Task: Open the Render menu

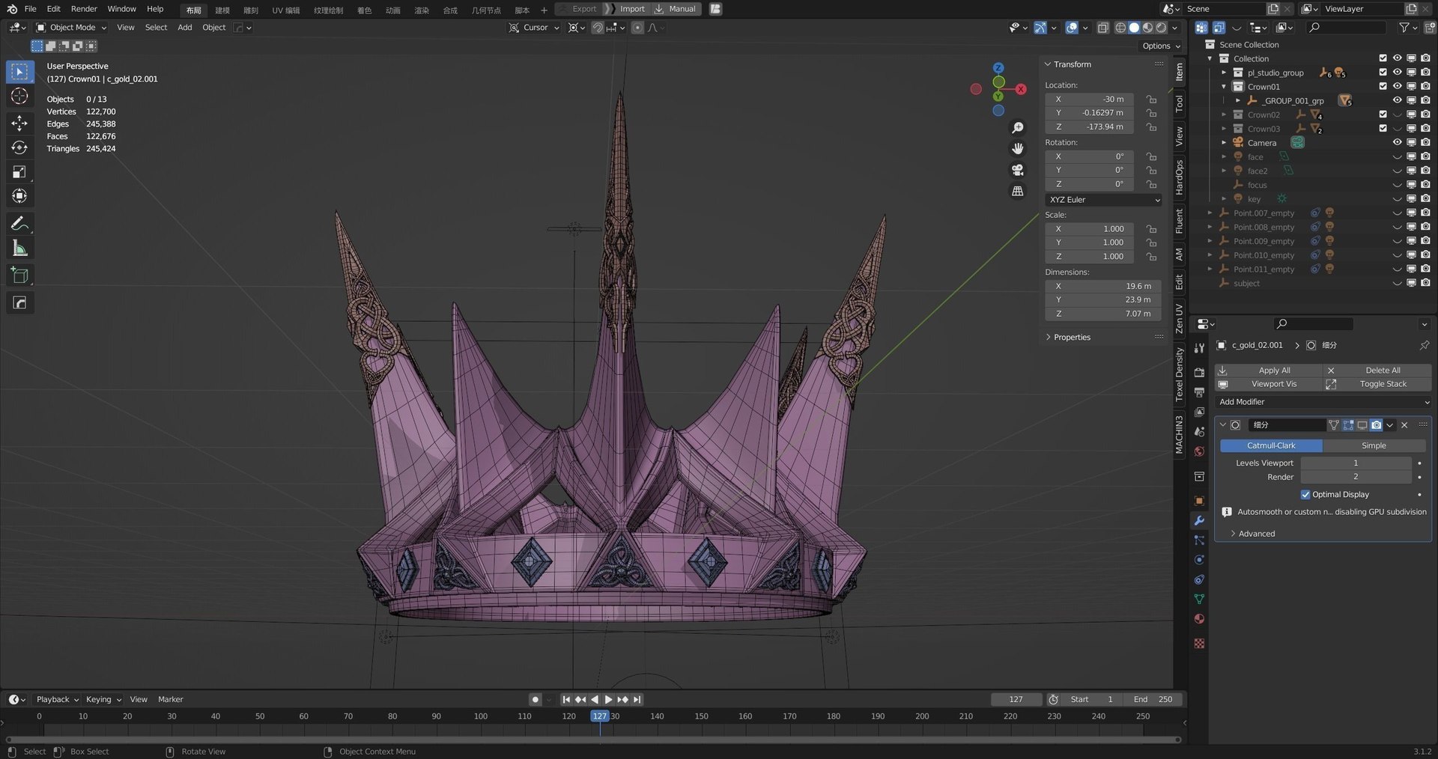Action: coord(84,9)
